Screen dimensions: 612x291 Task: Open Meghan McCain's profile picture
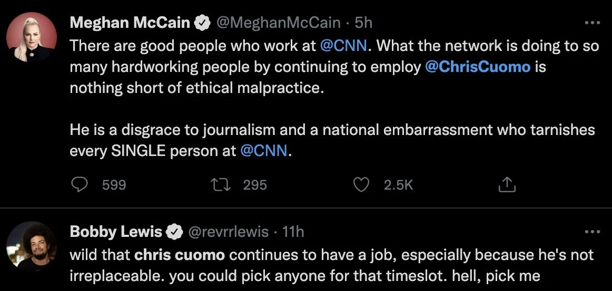(31, 37)
